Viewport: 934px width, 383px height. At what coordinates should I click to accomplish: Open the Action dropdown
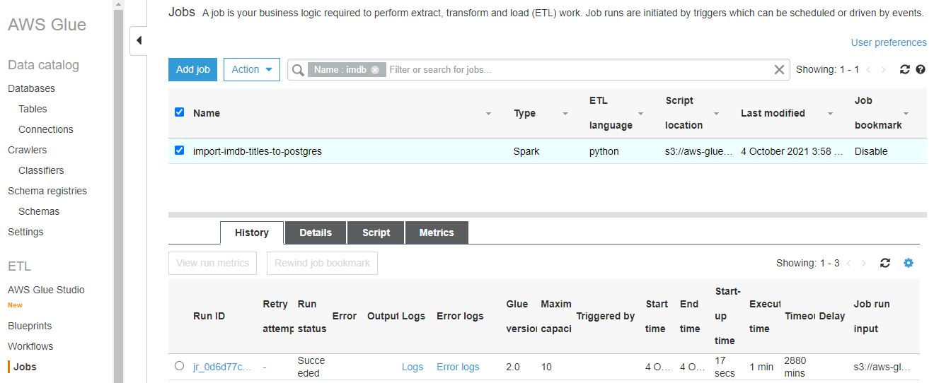pyautogui.click(x=252, y=69)
